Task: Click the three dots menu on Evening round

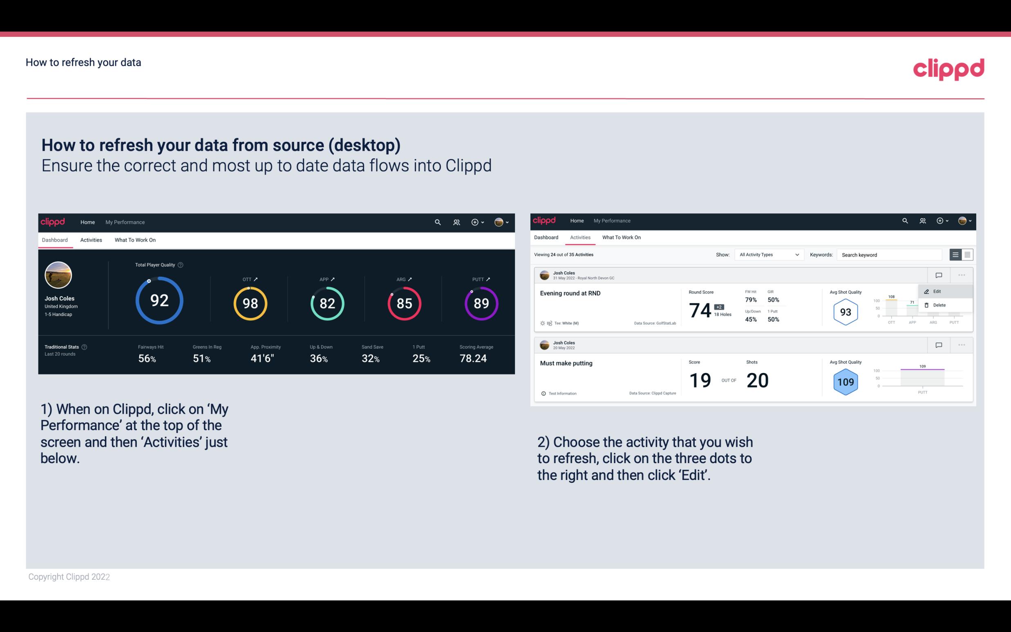Action: click(961, 274)
